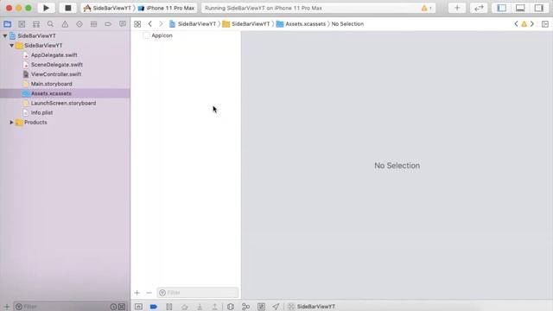
Task: Click the Step out button
Action: (x=214, y=307)
